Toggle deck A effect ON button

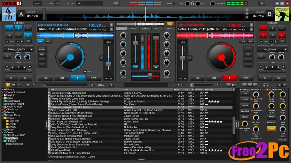[x=7, y=56]
